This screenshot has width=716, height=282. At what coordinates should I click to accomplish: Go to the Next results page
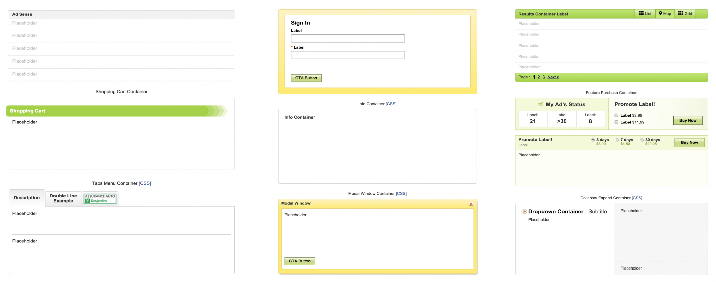point(553,77)
